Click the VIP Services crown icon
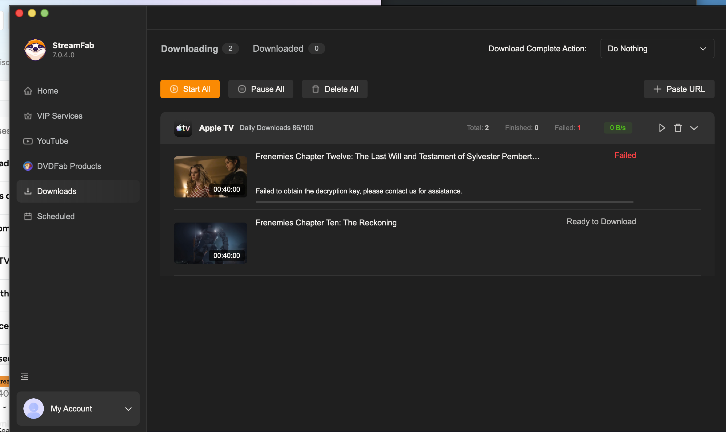 28,116
